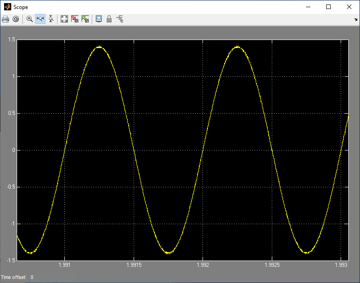Open the MATLAB icon window menu
Screen dimensions: 360x283
7,7
